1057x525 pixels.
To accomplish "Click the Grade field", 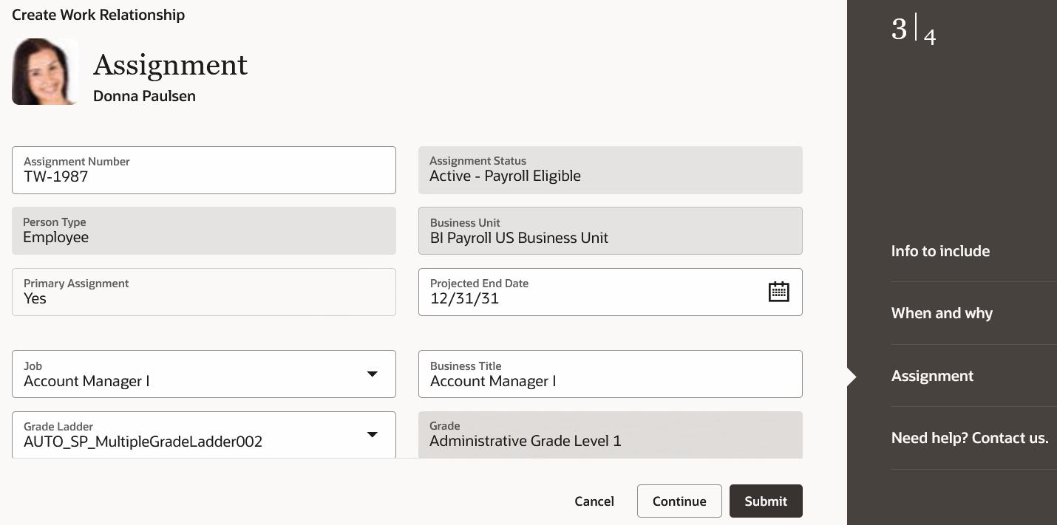I will 610,435.
